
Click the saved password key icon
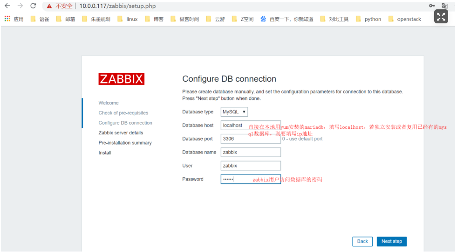coord(432,6)
